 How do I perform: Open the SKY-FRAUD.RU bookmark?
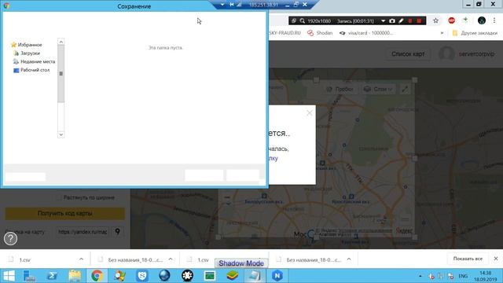[x=285, y=33]
